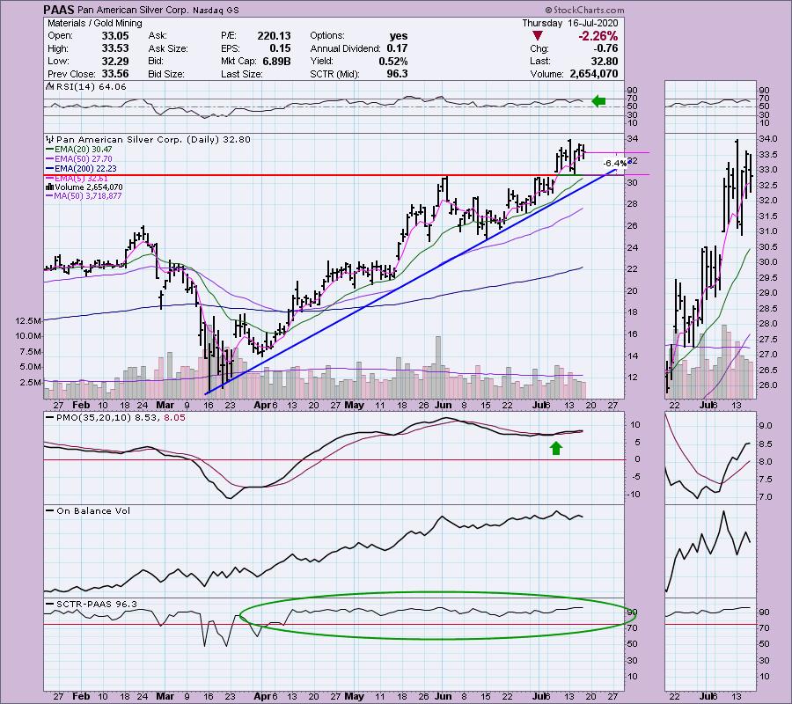Click the -10 label on the PMO axis
The width and height of the screenshot is (792, 704).
(634, 495)
